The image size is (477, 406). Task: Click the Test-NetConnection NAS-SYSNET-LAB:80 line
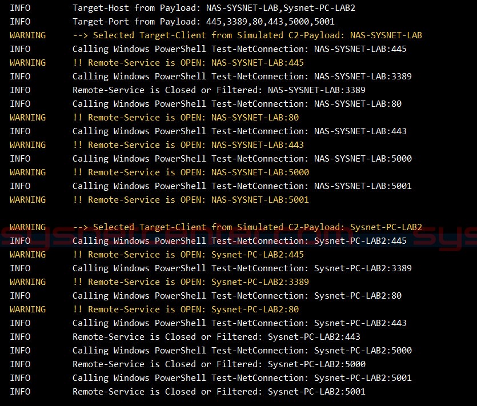206,104
